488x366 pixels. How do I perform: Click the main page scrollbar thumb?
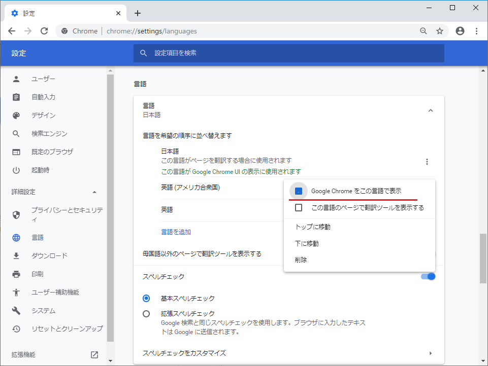pos(483,259)
